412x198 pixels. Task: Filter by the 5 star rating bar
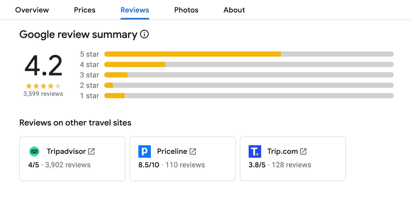point(249,54)
